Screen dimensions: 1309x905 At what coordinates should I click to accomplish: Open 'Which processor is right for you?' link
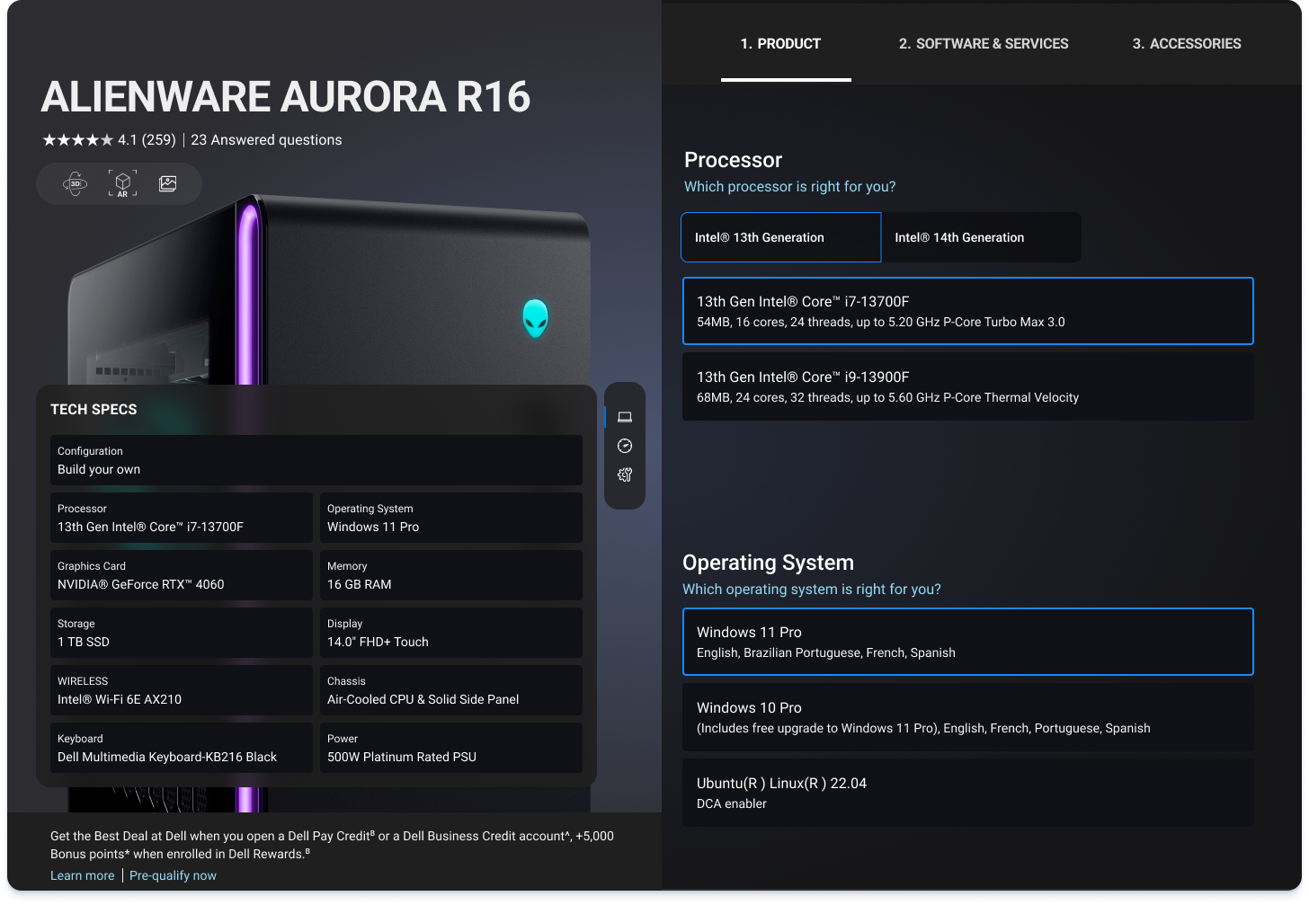789,187
